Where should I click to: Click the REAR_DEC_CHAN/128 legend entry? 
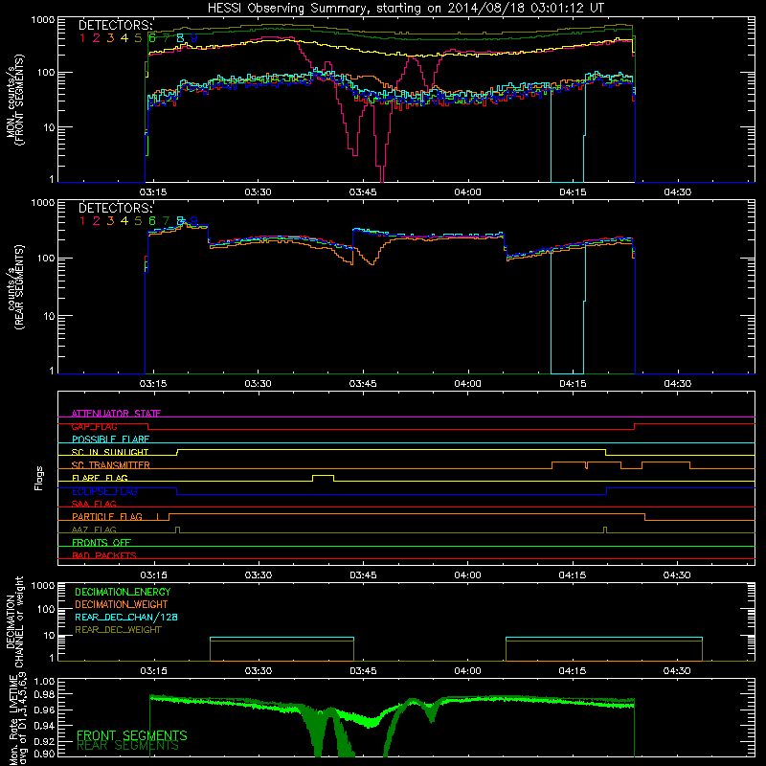pyautogui.click(x=126, y=618)
